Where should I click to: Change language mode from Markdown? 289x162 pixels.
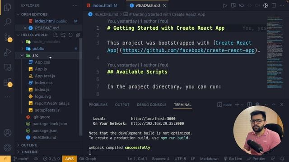209,159
